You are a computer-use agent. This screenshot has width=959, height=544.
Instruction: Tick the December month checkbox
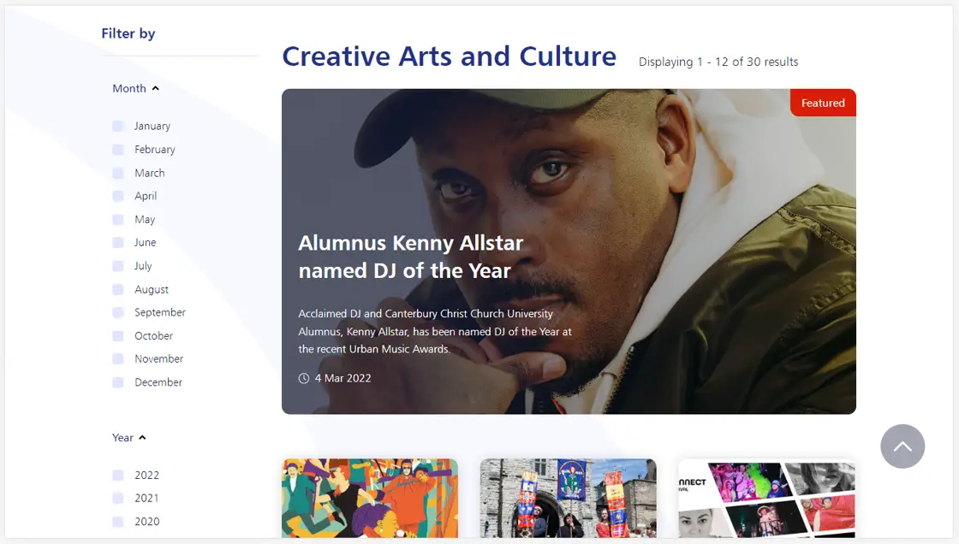pyautogui.click(x=118, y=382)
